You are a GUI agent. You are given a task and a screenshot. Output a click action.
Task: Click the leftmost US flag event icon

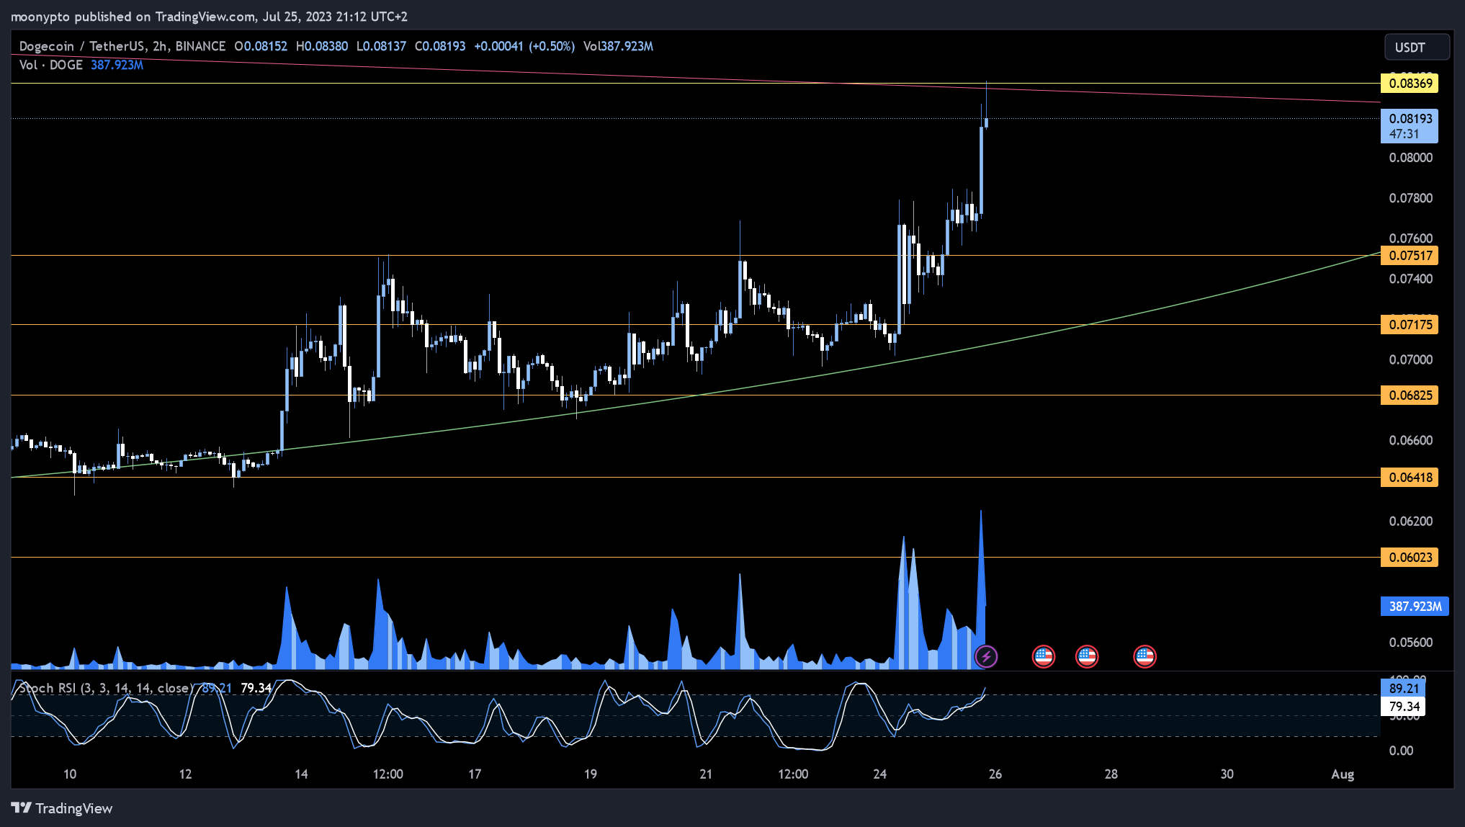[1044, 656]
